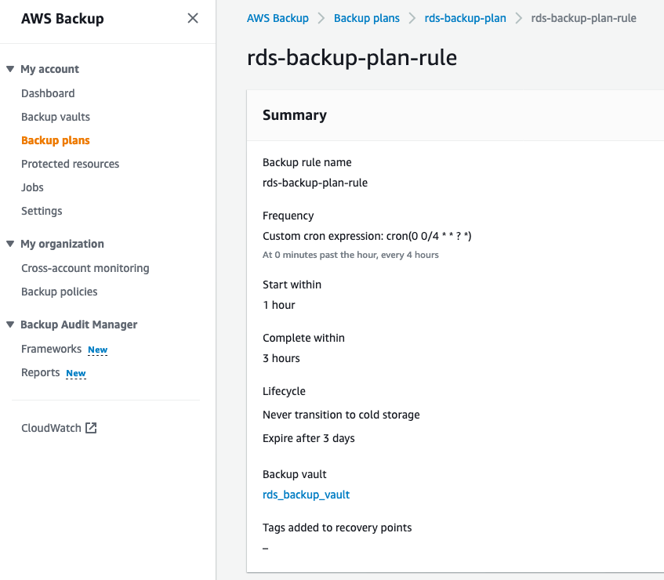Click the Backup plans breadcrumb link
Image resolution: width=664 pixels, height=580 pixels.
point(366,18)
